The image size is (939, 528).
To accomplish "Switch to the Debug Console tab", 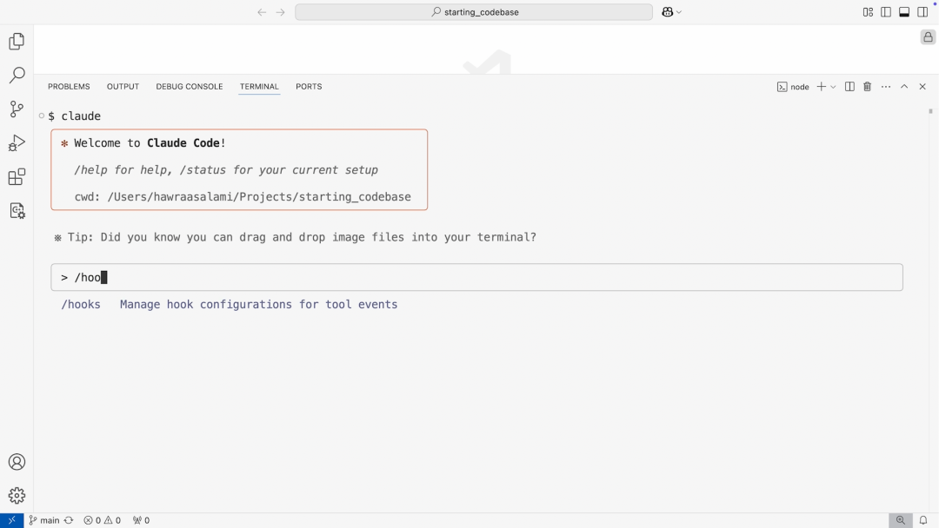I will click(190, 87).
